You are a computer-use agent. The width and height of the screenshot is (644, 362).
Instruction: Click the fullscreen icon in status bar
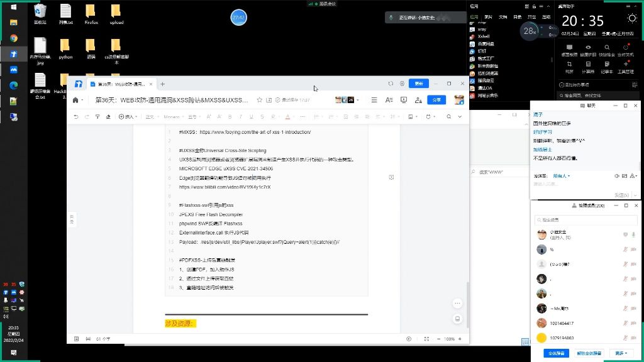pyautogui.click(x=427, y=339)
